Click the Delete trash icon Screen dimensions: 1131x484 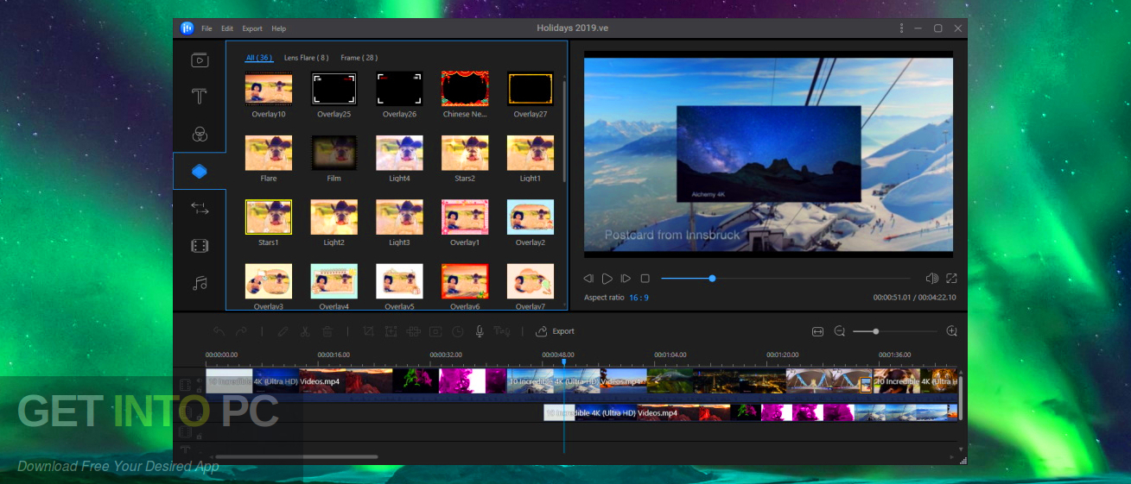coord(327,331)
